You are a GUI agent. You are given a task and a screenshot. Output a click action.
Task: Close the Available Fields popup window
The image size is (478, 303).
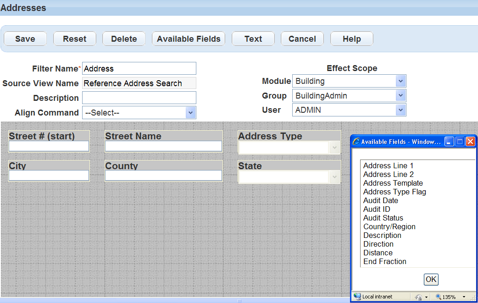tap(470, 142)
